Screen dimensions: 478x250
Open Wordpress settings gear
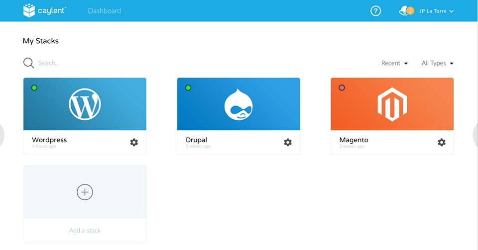coord(134,142)
